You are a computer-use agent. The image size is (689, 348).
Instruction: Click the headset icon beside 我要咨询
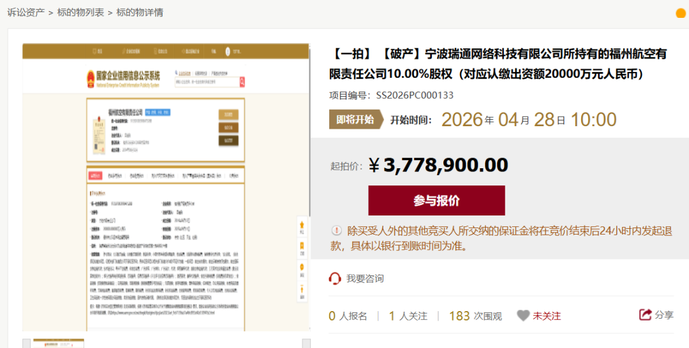coord(335,279)
